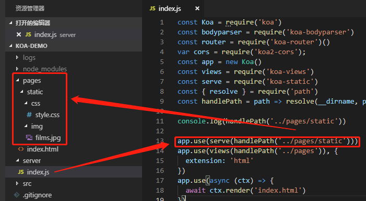This screenshot has width=366, height=201.
Task: Collapse the server folder arrow
Action: (18, 160)
